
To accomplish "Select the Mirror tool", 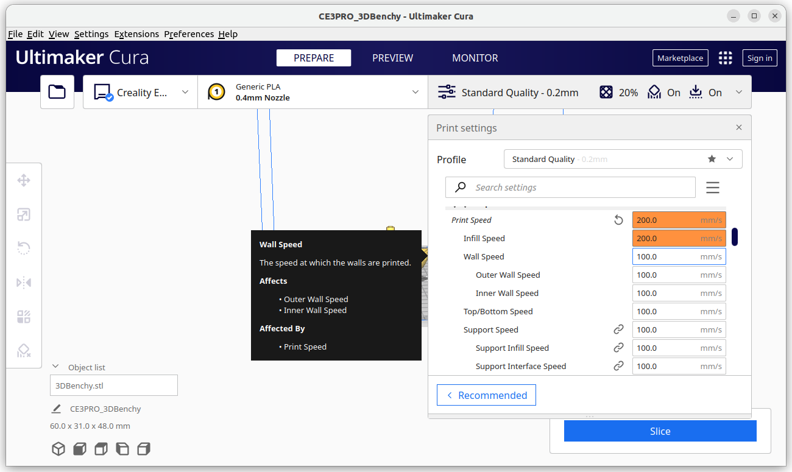I will coord(24,283).
